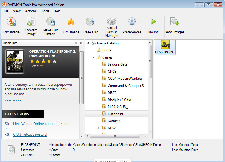Click the Image Catalog root icon
The width and height of the screenshot is (225, 162).
coord(93,43)
